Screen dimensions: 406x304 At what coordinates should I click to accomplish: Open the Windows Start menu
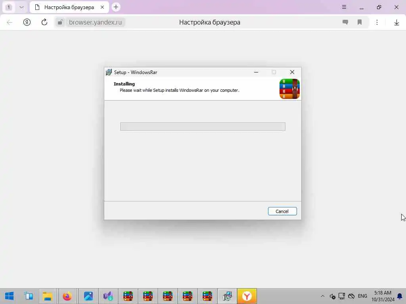10,296
